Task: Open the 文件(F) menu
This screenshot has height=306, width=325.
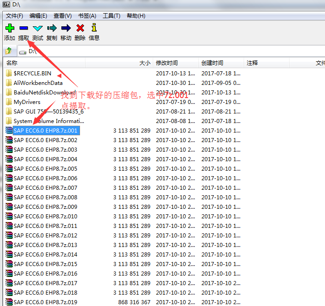Action: tap(14, 16)
